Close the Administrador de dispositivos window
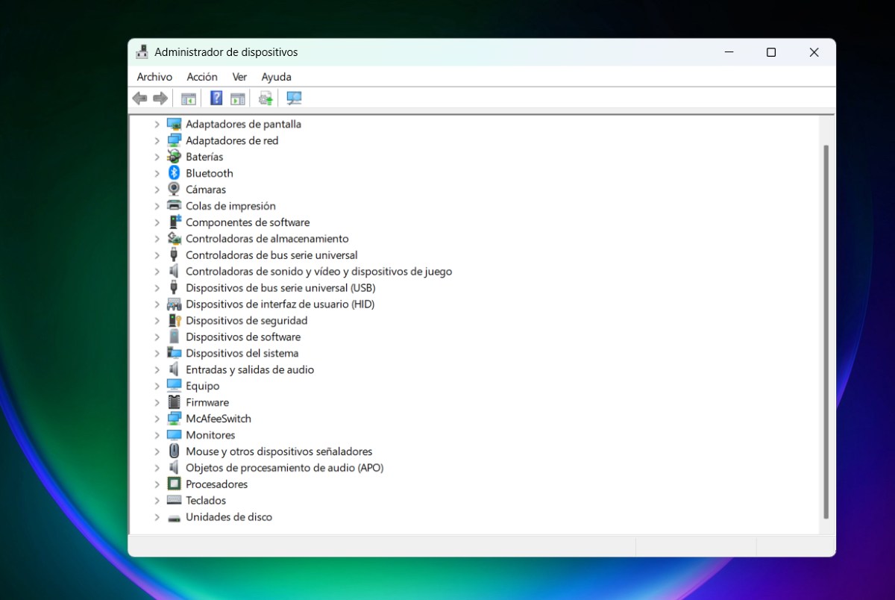The image size is (895, 600). [x=814, y=52]
